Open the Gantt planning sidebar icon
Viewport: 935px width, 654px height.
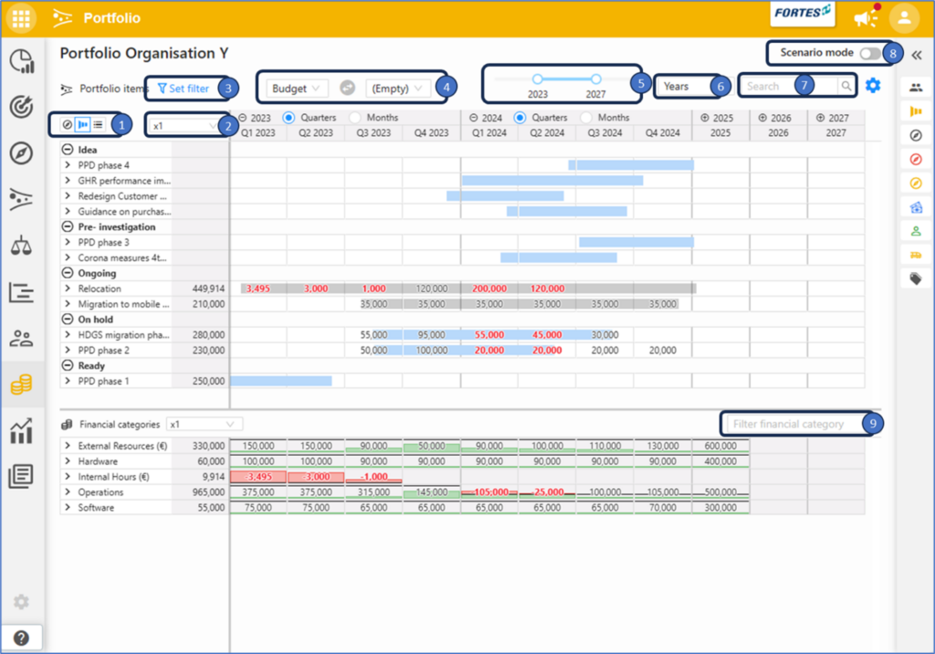[x=22, y=292]
